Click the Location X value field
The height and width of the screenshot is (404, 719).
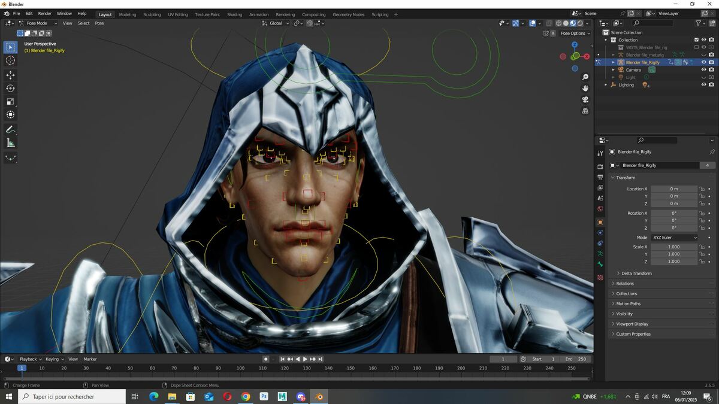[x=674, y=189]
